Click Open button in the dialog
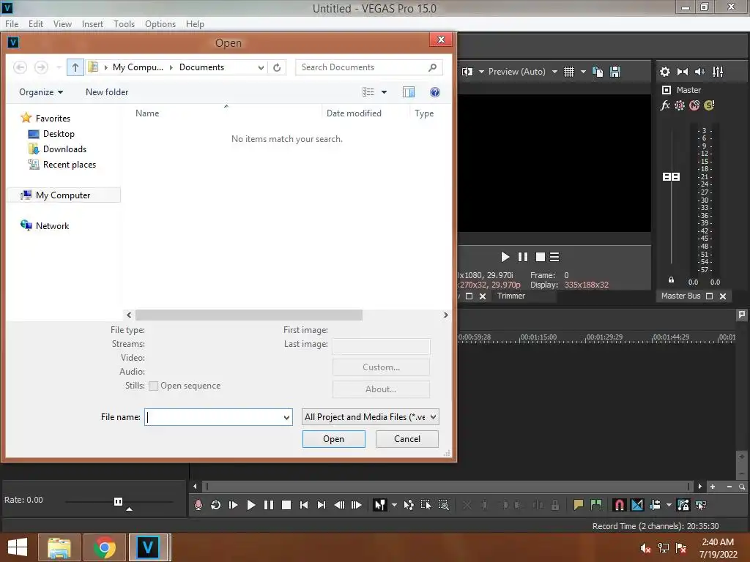This screenshot has width=750, height=562. 333,439
